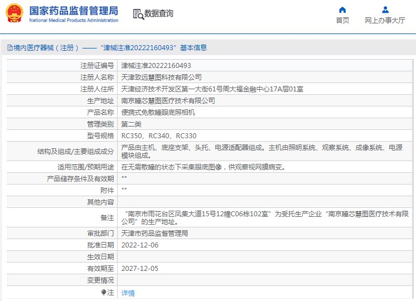Click the 产品名称 row label
This screenshot has width=416, height=301.
(x=100, y=113)
